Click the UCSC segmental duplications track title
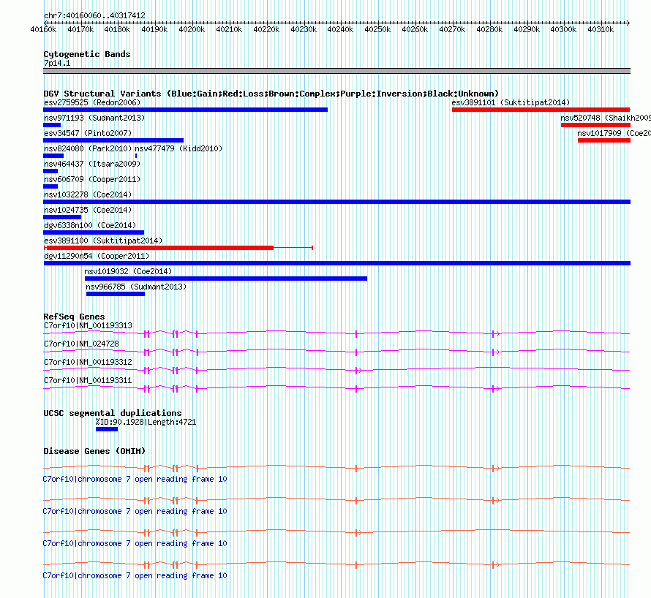 point(113,413)
